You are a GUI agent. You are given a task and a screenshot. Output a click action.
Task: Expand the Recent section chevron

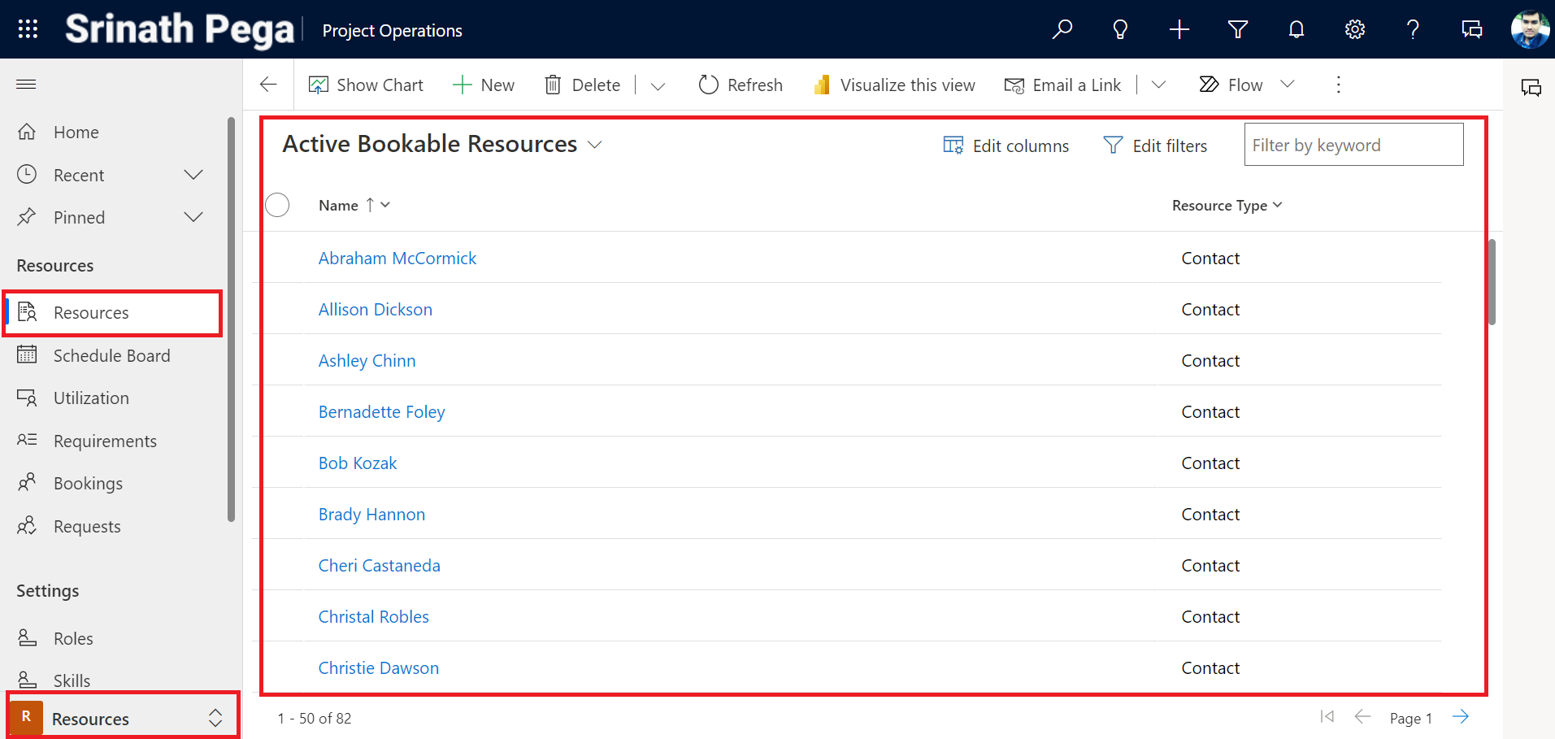point(193,175)
